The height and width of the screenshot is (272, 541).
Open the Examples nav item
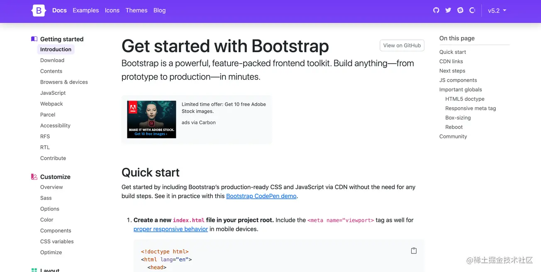(85, 10)
